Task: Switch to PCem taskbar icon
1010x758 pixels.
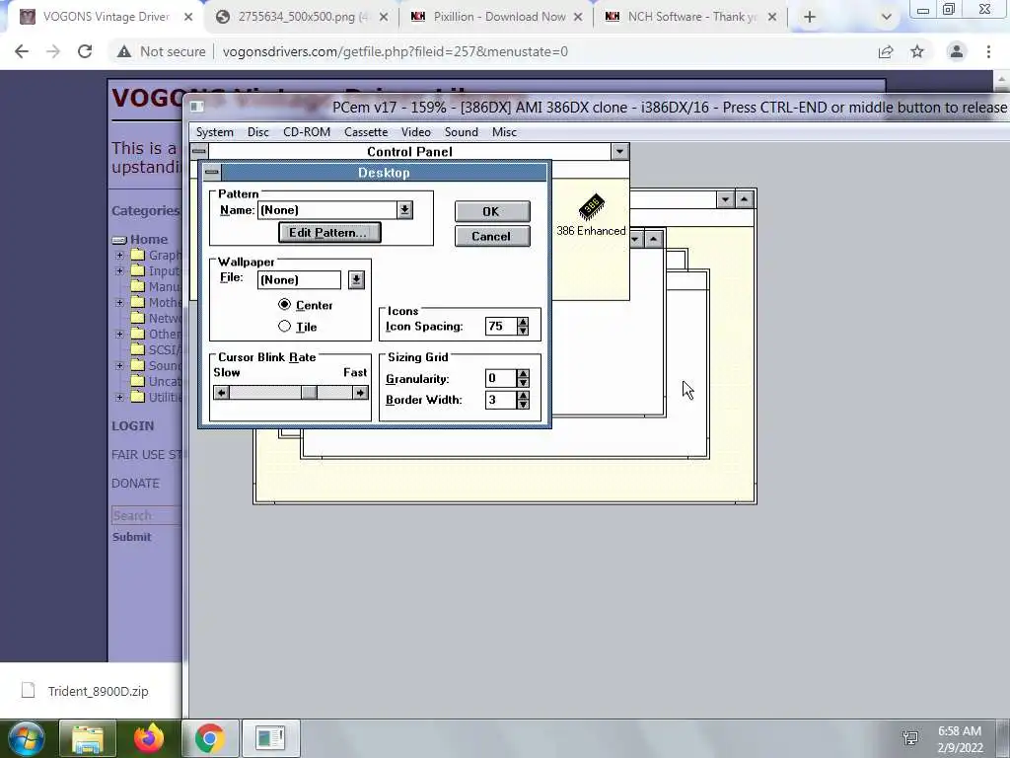Action: tap(270, 738)
